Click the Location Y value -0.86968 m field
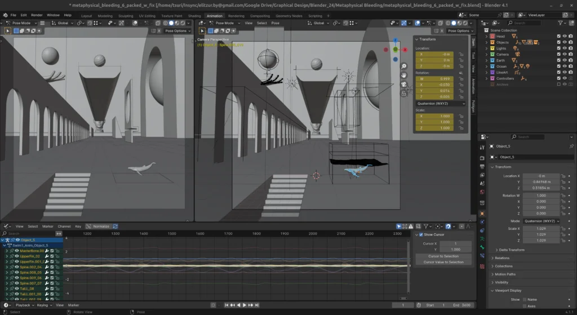This screenshot has width=577, height=315. coord(541,182)
